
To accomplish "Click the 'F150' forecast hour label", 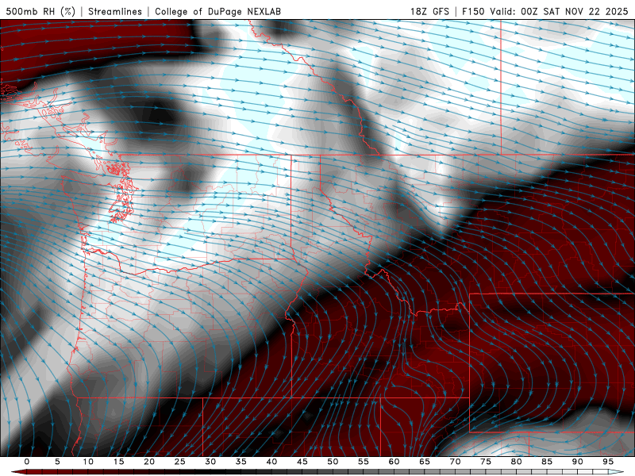I will 473,11.
